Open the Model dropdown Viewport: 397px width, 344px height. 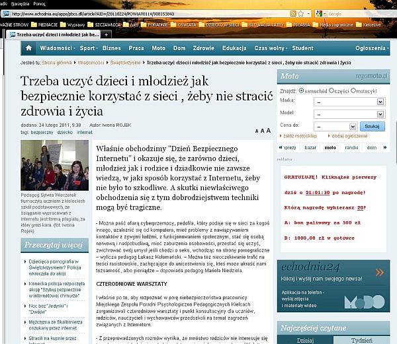(x=349, y=114)
